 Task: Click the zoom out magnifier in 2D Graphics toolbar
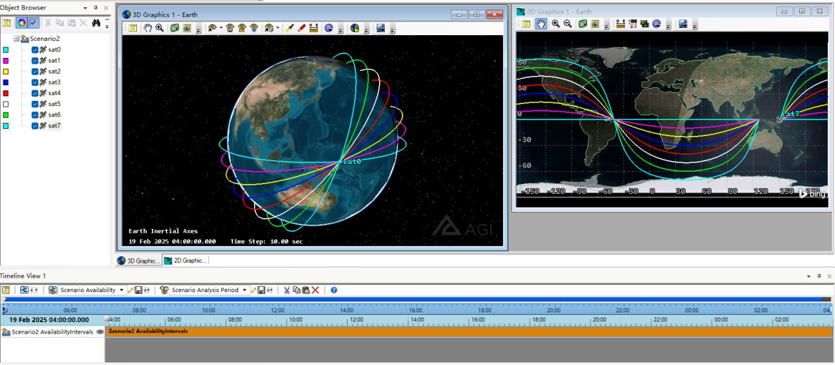(568, 24)
